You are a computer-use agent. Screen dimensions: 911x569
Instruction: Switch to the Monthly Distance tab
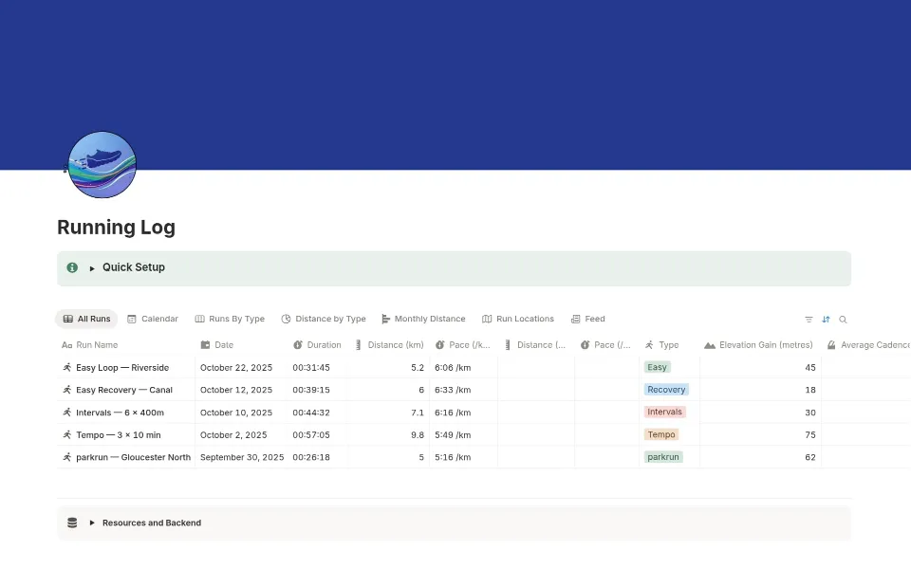pyautogui.click(x=423, y=319)
